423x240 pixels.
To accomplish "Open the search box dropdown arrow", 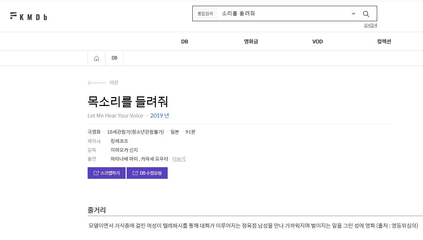I will coord(354,14).
